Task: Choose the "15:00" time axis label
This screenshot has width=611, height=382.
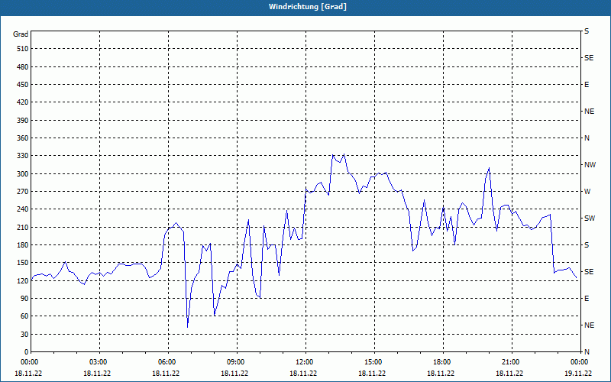Action: [373, 362]
